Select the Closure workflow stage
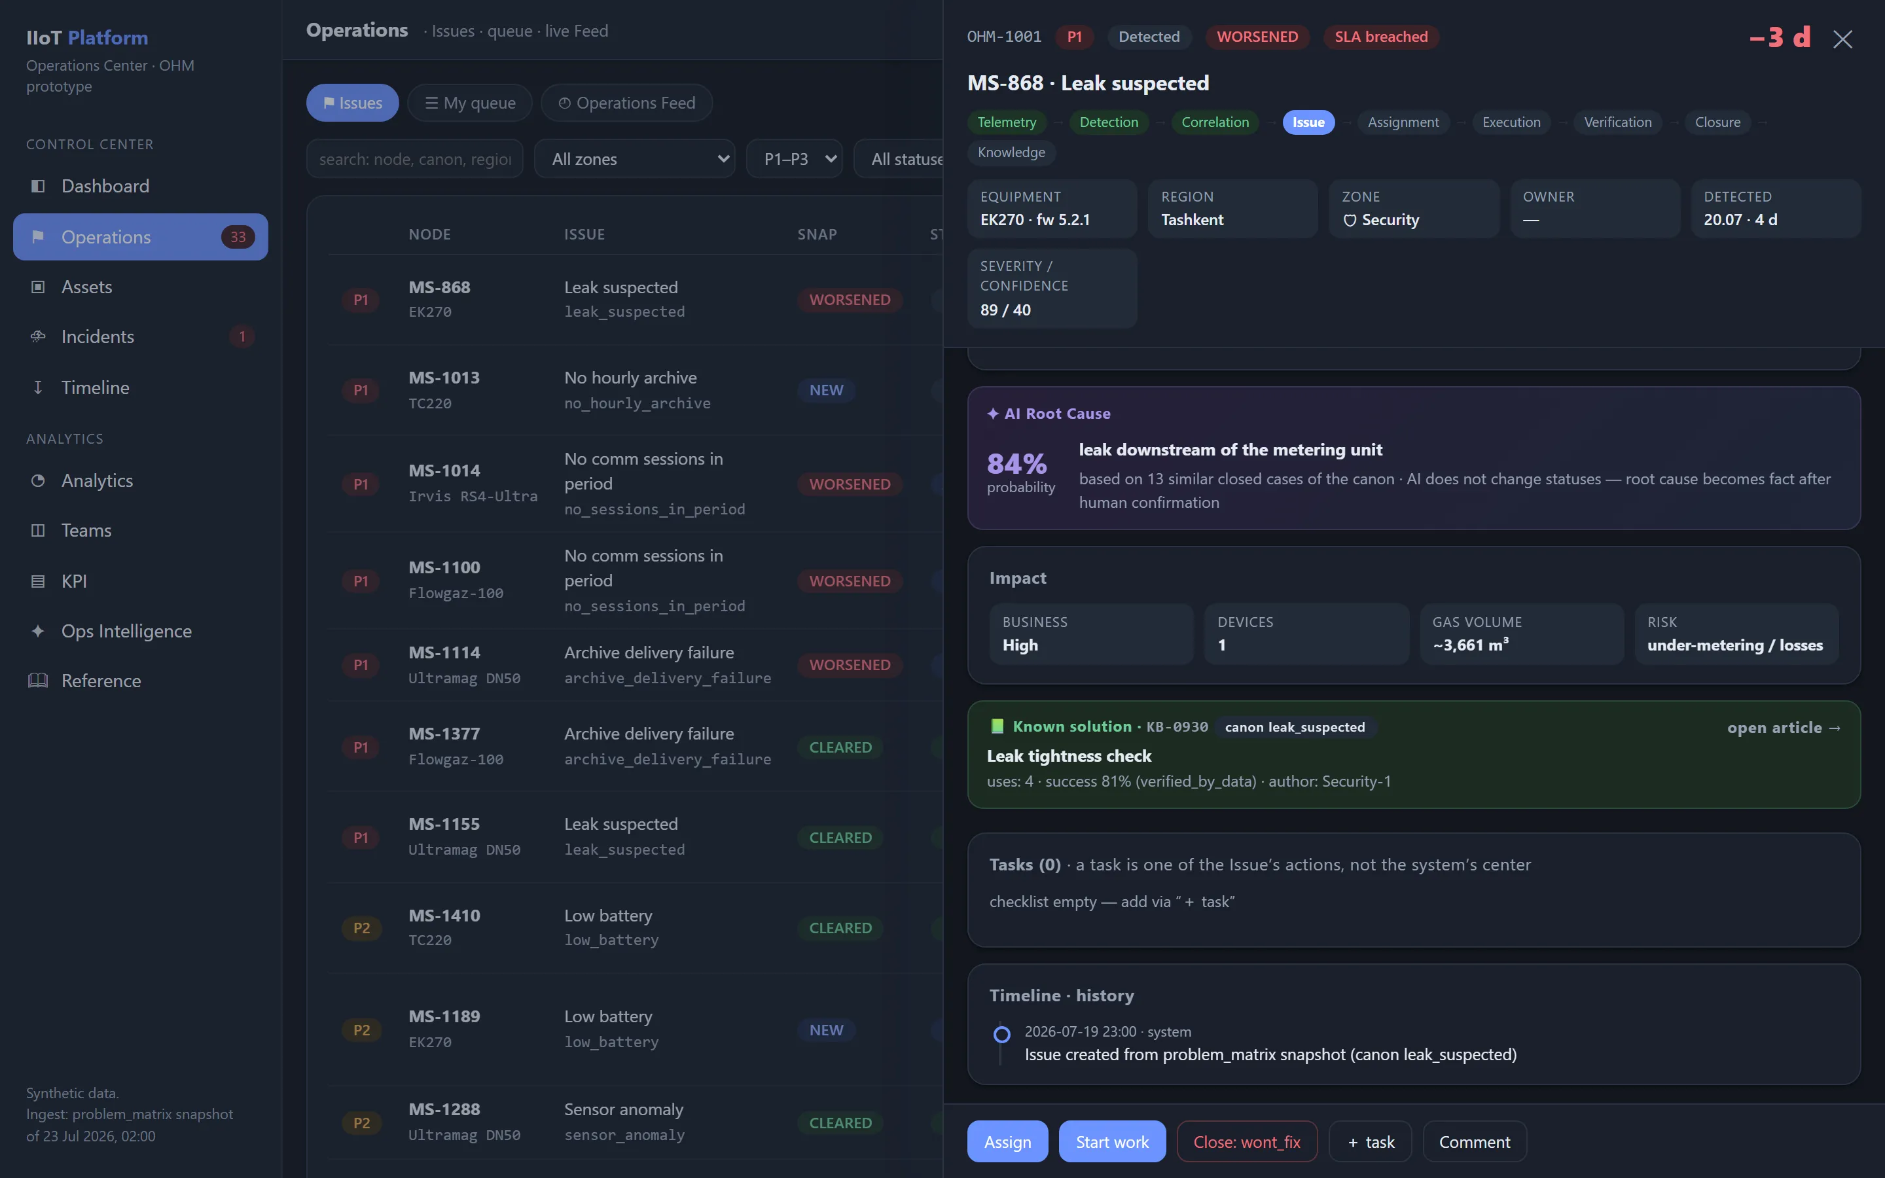The image size is (1885, 1178). point(1717,122)
